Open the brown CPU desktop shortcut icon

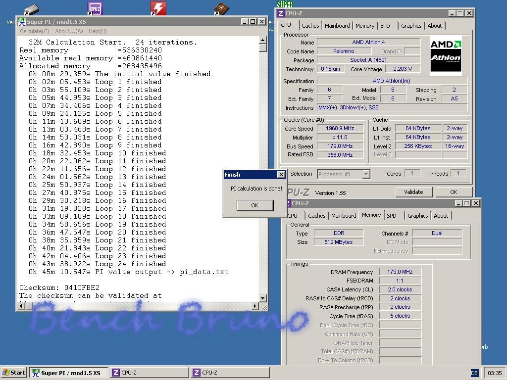point(221,9)
